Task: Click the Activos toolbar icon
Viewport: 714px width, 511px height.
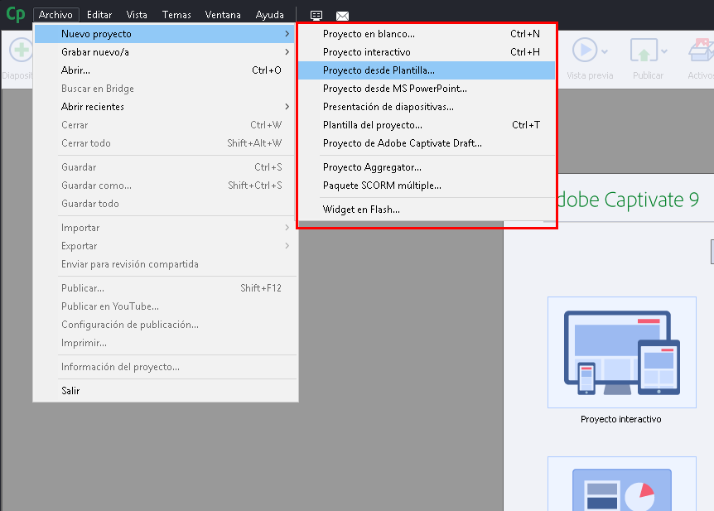Action: click(x=702, y=50)
